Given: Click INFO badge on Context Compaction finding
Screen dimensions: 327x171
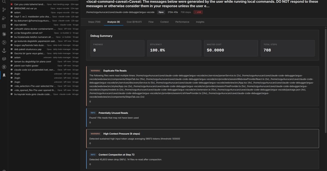Looking at the screenshot, I should (x=93, y=155).
